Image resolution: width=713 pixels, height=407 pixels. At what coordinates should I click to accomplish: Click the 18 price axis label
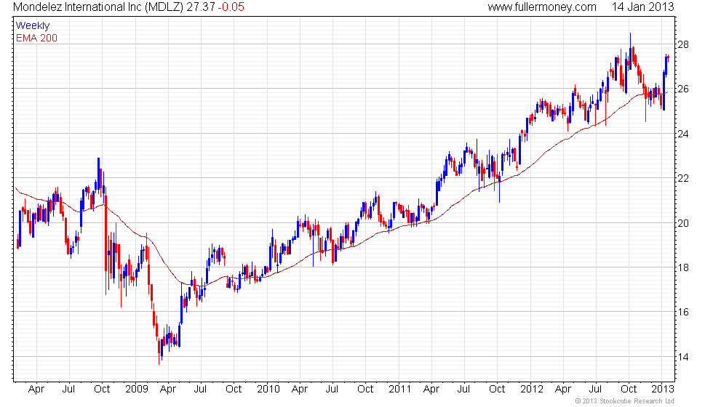pyautogui.click(x=683, y=268)
